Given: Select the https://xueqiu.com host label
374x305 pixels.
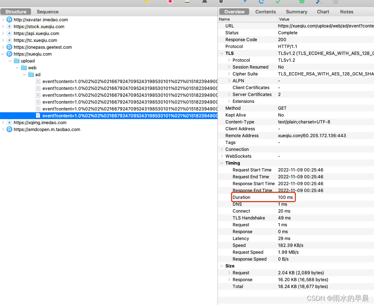Looking at the screenshot, I should click(33, 54).
